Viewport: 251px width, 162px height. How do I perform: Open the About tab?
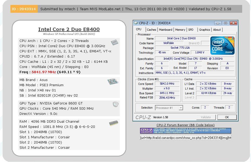pyautogui.click(x=217, y=30)
